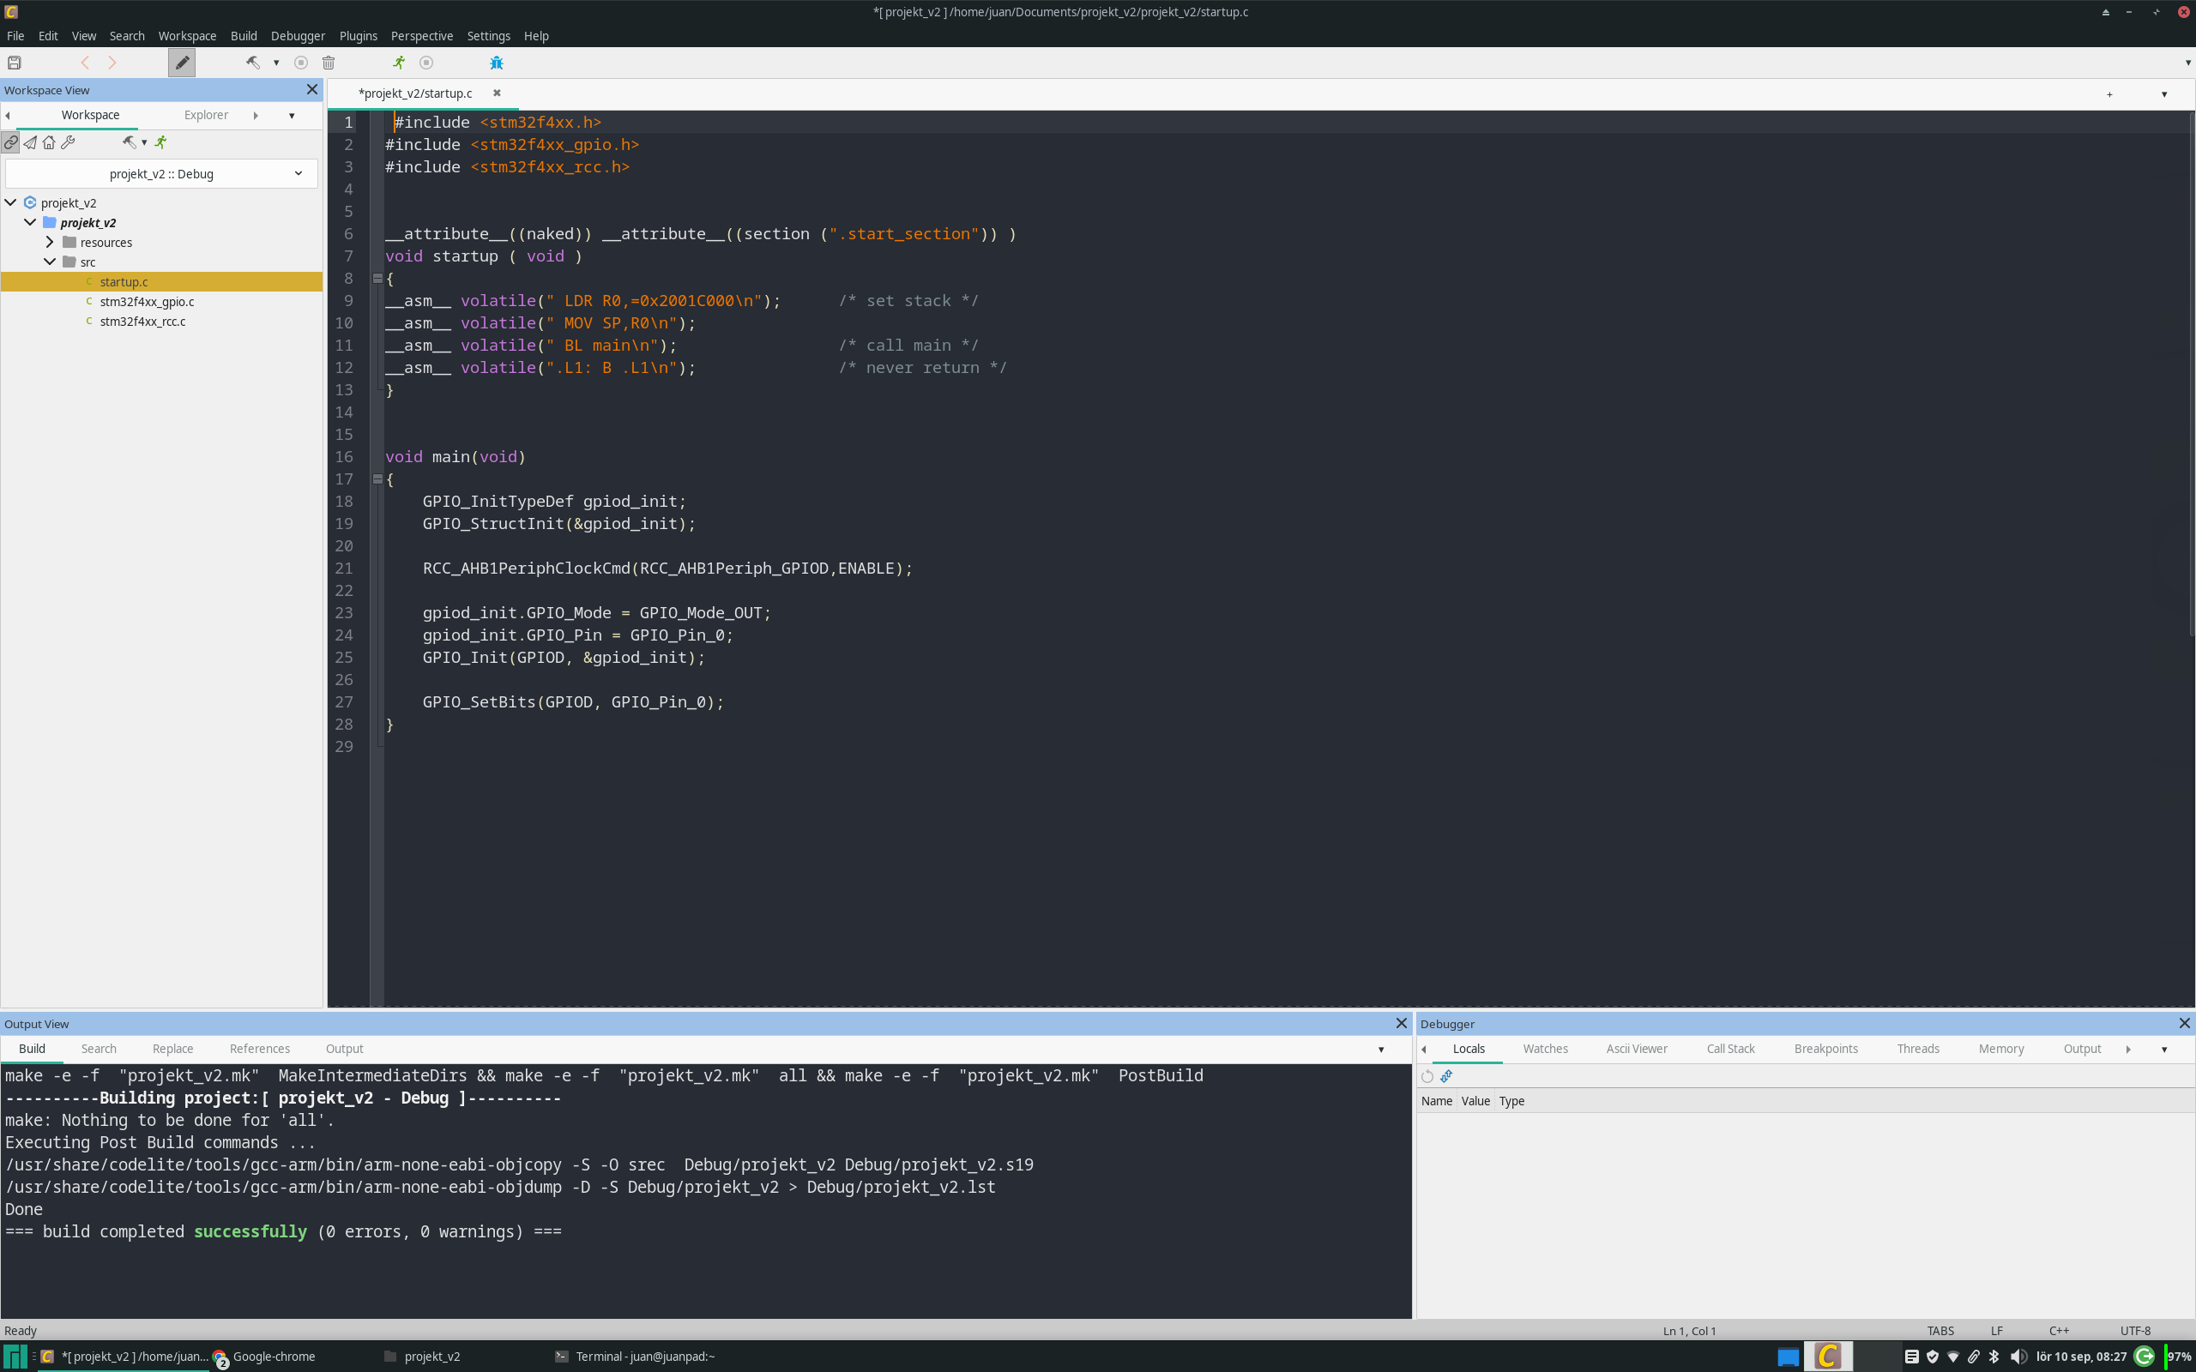The image size is (2196, 1372).
Task: Open the Debugger menu
Action: pos(297,36)
